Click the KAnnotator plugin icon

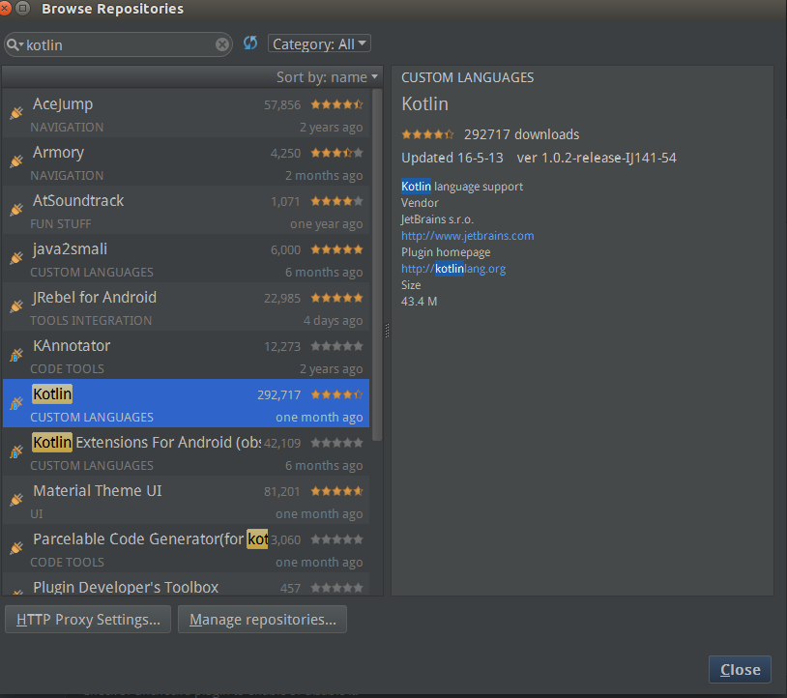click(x=16, y=355)
